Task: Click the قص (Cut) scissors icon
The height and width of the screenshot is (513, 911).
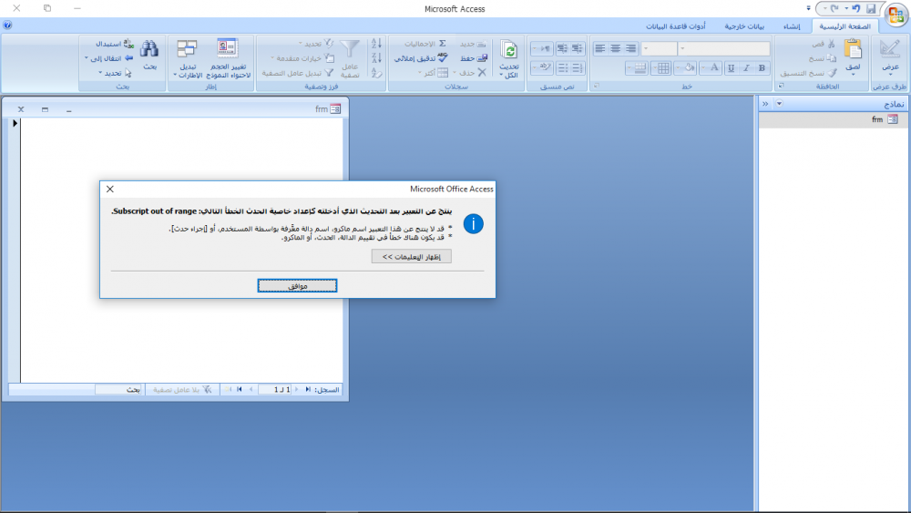Action: tap(832, 44)
